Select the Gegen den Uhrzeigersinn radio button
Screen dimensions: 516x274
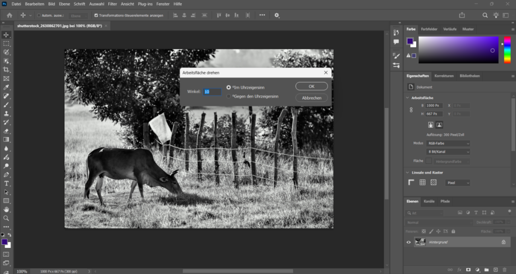pos(229,96)
